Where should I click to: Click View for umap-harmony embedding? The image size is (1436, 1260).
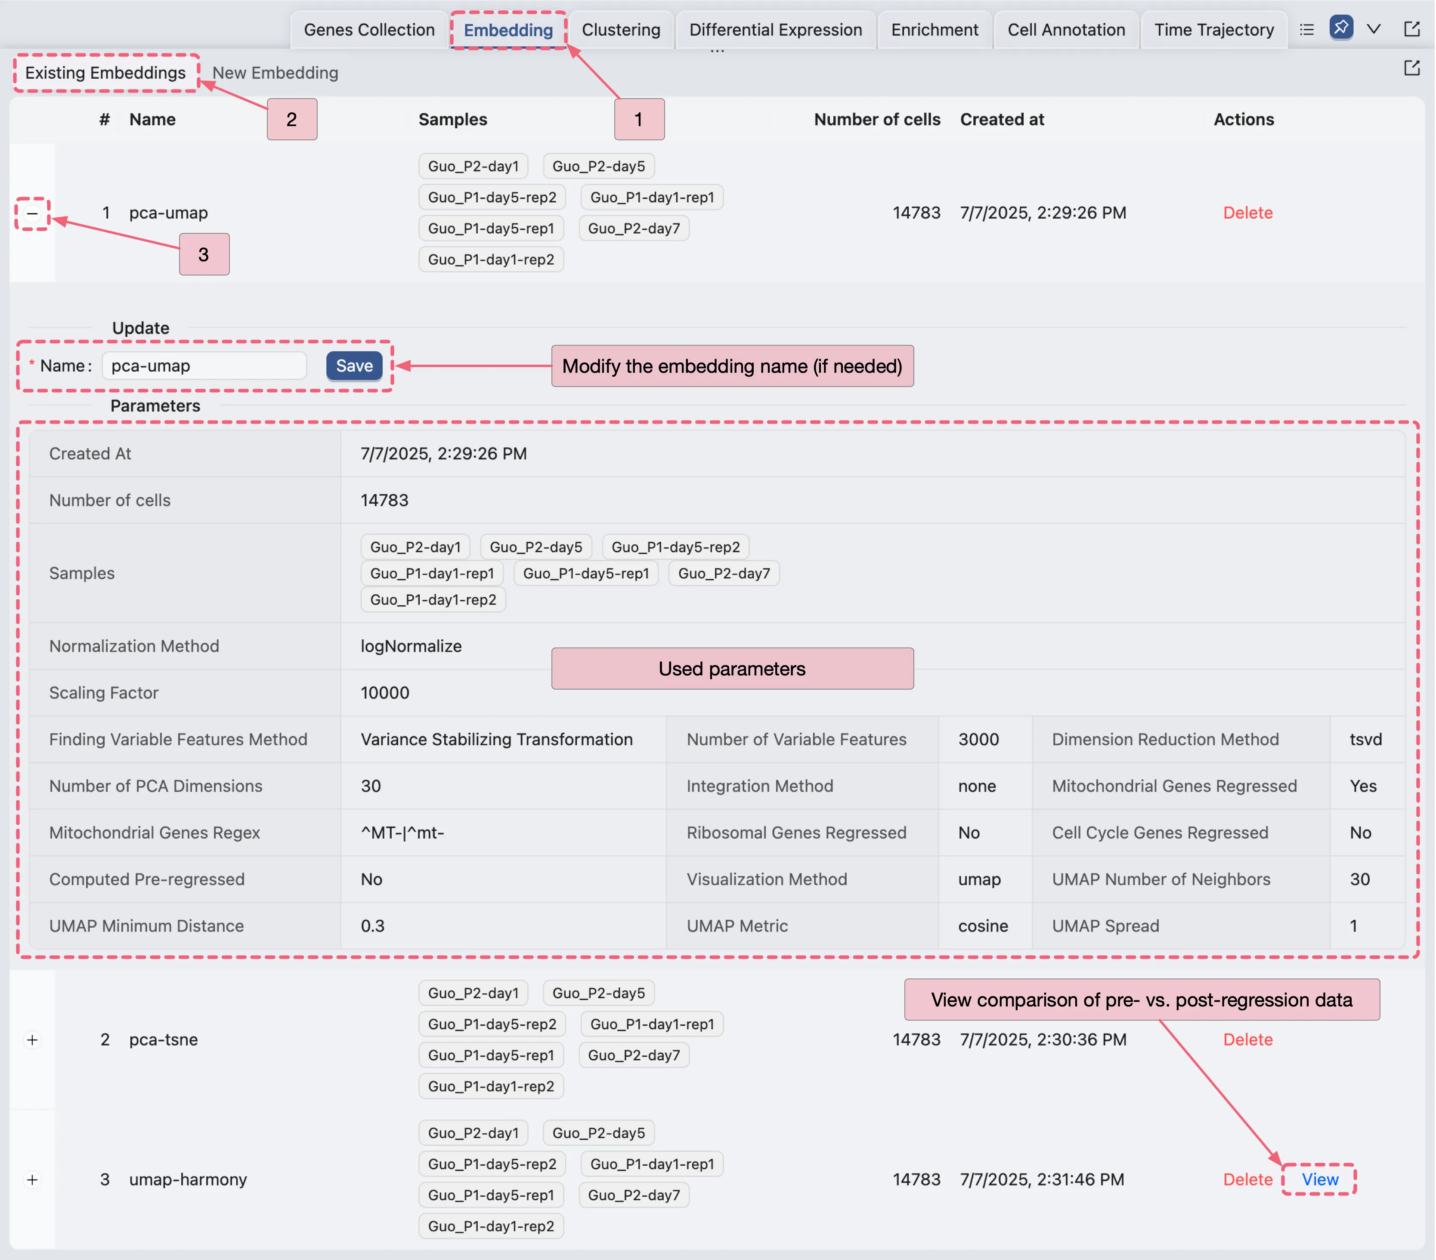(x=1319, y=1179)
